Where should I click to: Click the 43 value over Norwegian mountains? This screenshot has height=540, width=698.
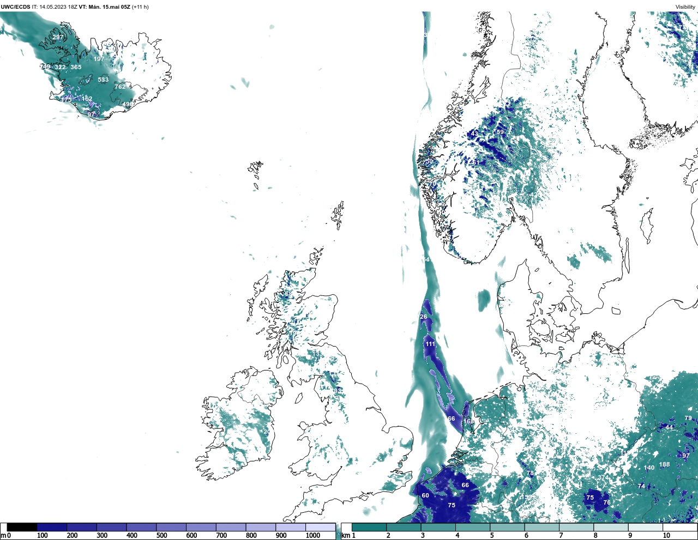coord(474,133)
